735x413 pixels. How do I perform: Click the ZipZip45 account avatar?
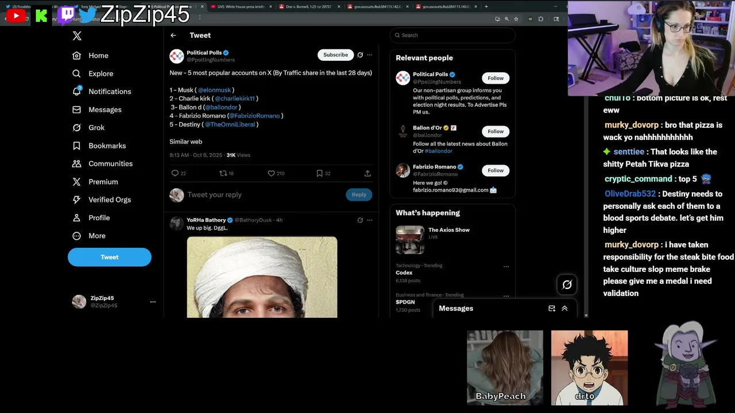coord(79,302)
